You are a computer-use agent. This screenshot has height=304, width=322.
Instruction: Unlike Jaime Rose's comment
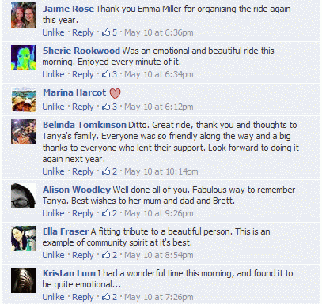53,32
